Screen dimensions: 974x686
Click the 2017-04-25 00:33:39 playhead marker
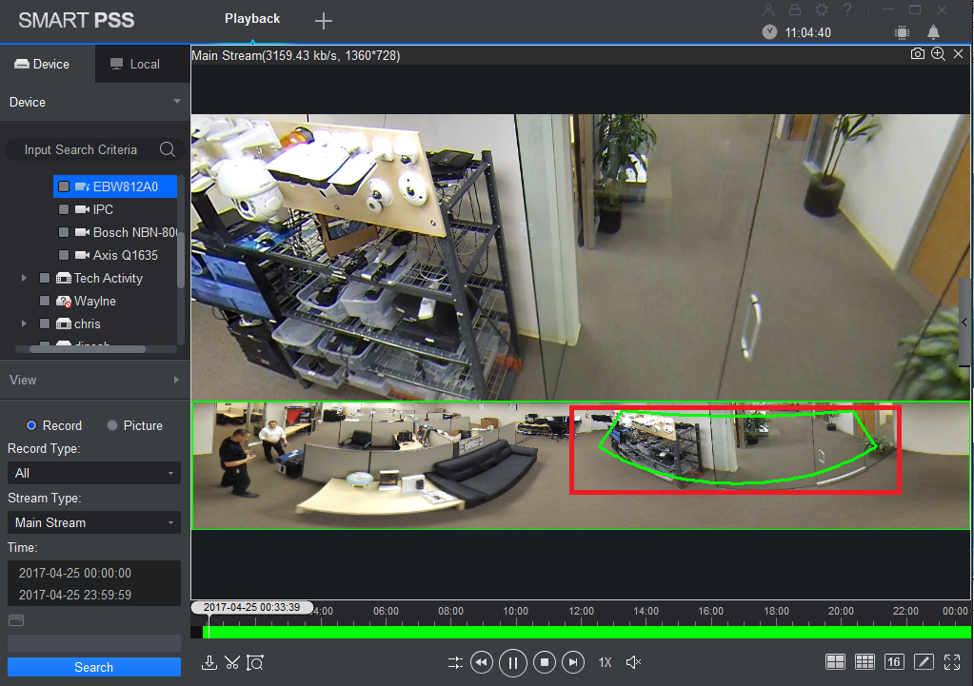[x=251, y=608]
